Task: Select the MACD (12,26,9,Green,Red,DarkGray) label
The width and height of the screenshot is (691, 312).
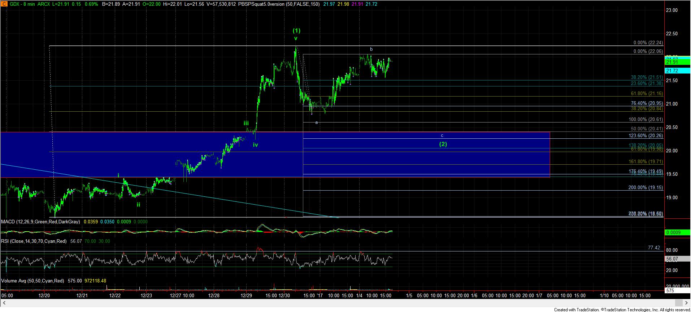Action: coord(40,222)
